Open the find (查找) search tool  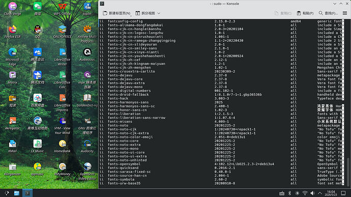point(328,13)
